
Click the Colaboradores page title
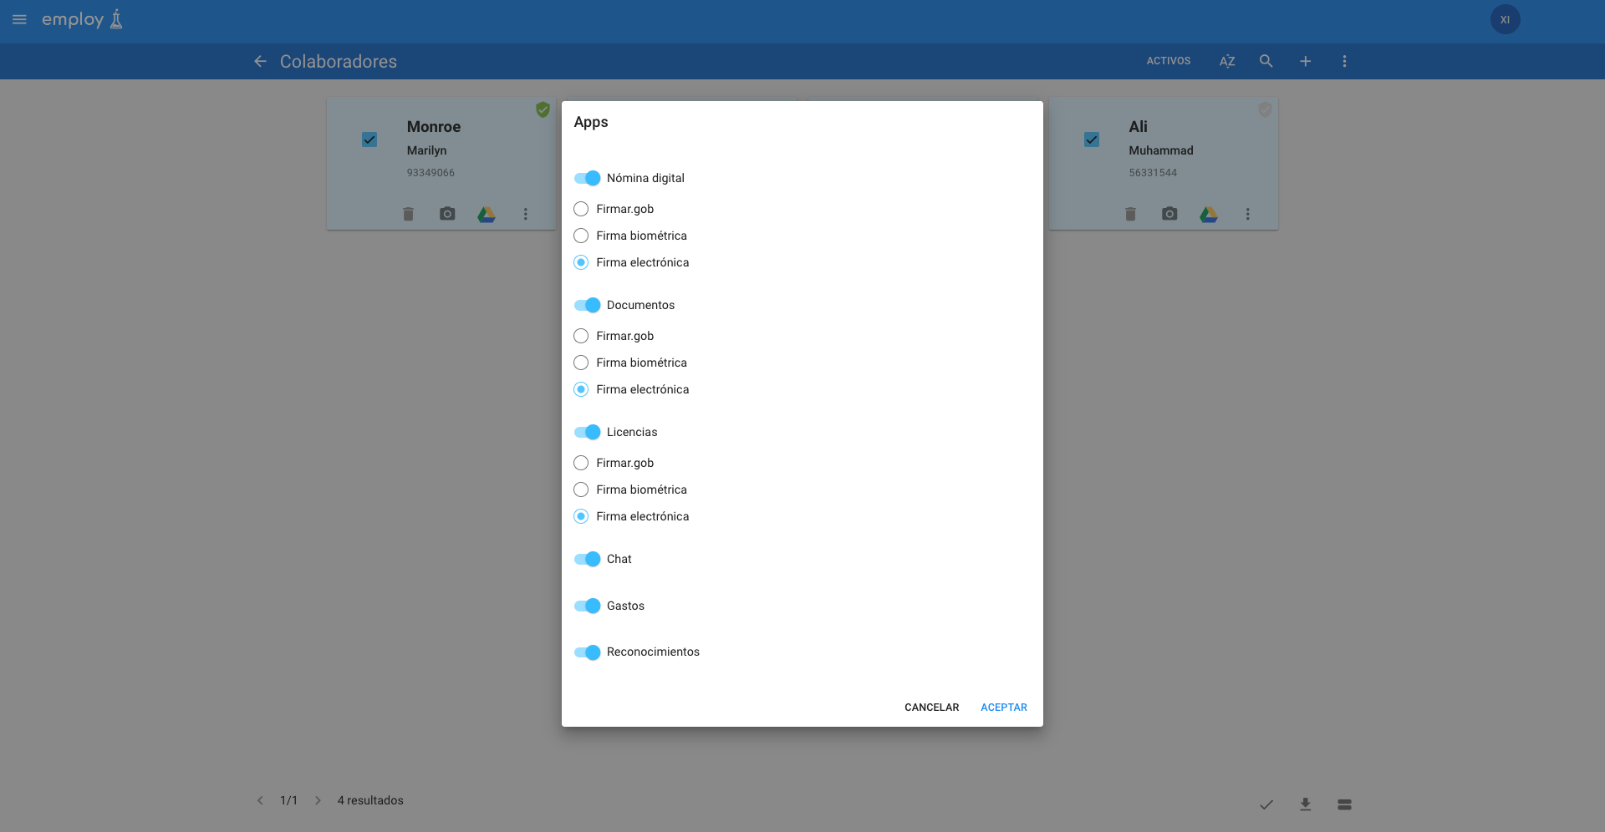[339, 62]
